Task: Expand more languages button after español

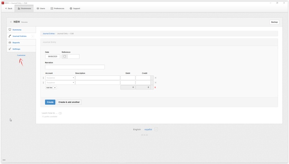Action: click(156, 130)
